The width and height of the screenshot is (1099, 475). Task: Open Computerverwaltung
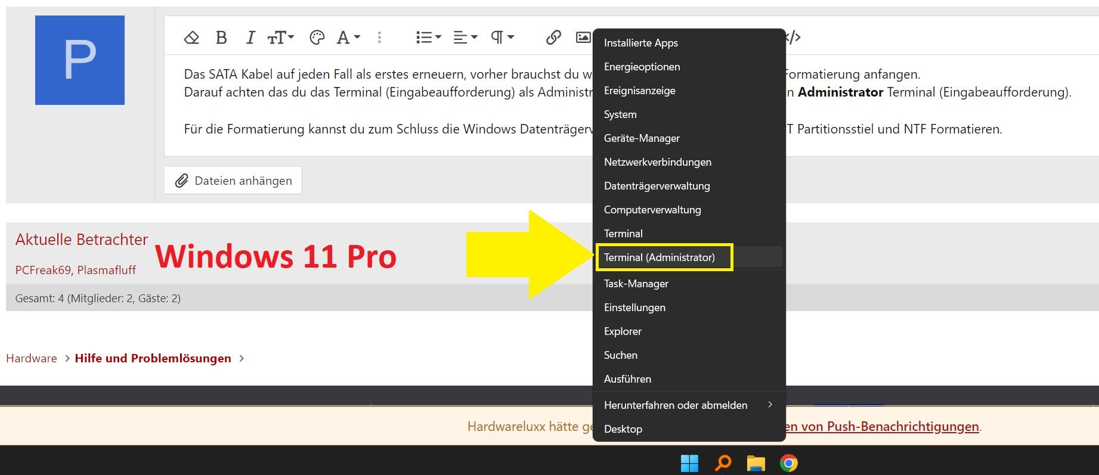coord(689,210)
